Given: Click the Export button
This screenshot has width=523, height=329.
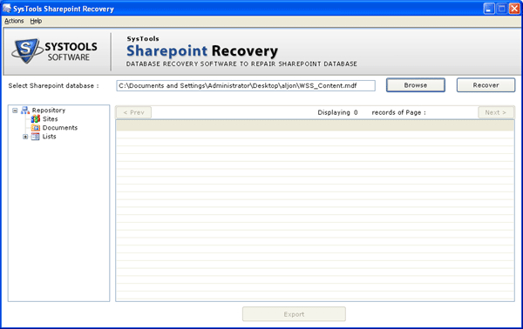Looking at the screenshot, I should (294, 314).
